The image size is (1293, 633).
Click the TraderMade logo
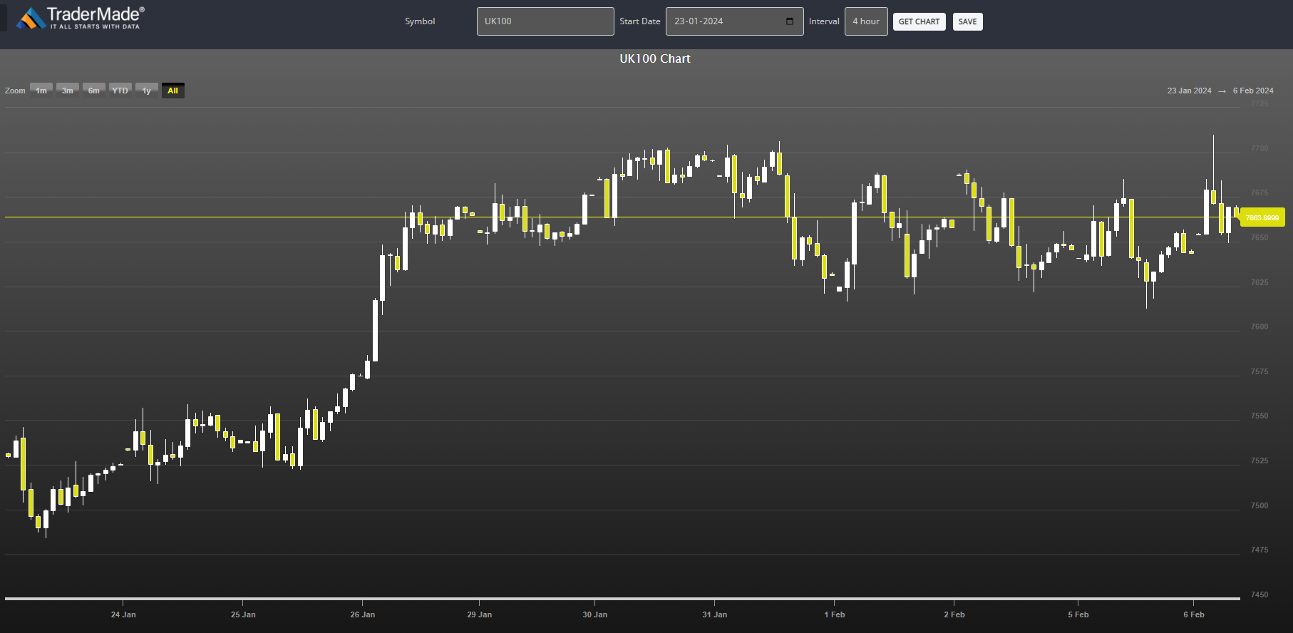[81, 18]
